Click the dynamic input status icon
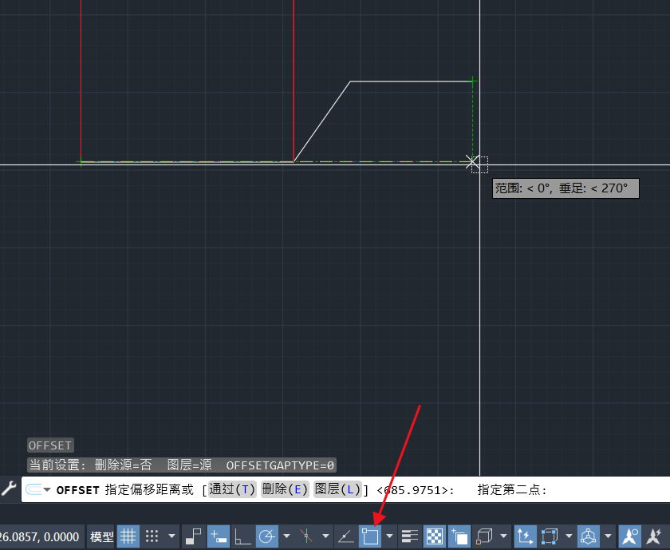The image size is (670, 550). coord(218,536)
